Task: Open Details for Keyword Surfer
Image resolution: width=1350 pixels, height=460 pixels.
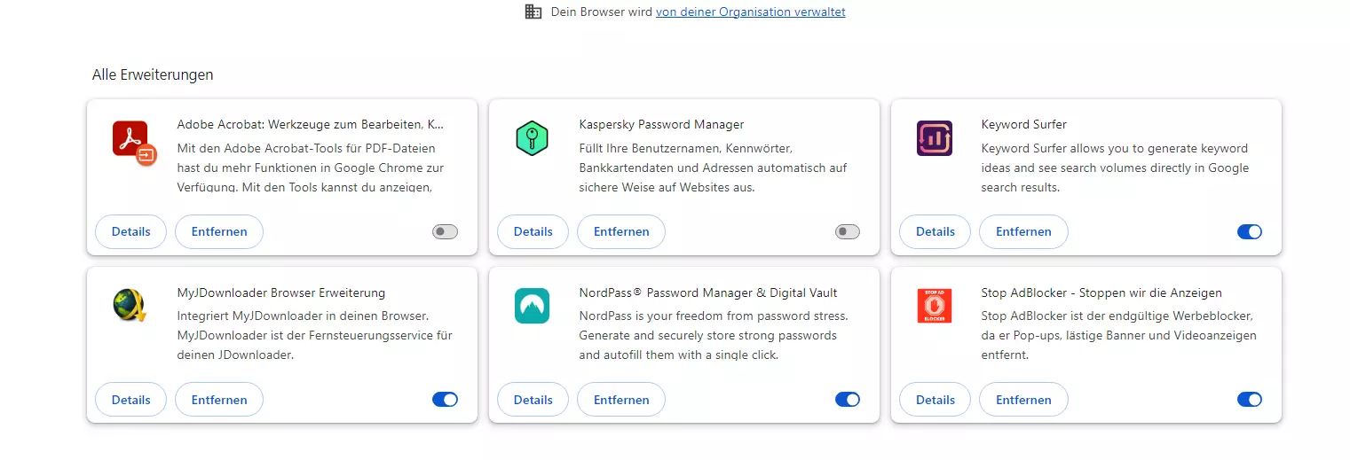Action: pos(936,231)
